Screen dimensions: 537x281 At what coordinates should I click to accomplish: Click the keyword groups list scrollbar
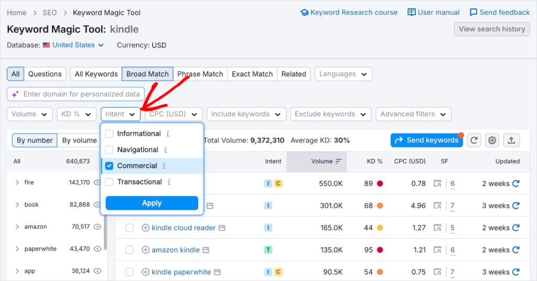[105, 233]
